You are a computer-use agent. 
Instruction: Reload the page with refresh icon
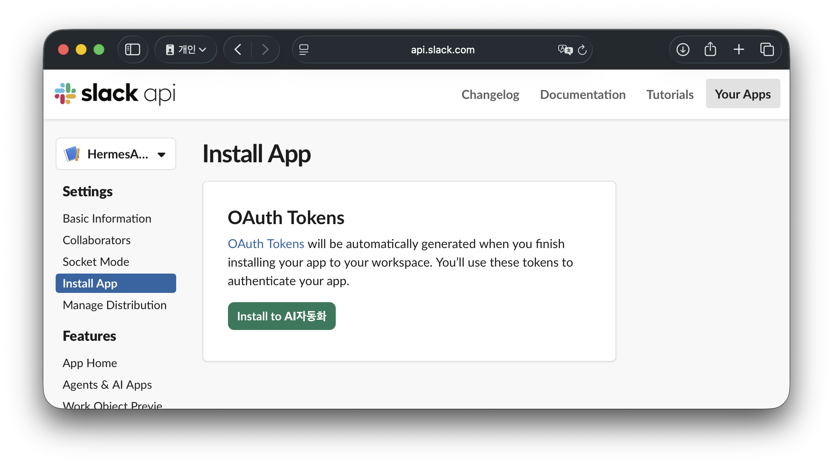(x=582, y=49)
